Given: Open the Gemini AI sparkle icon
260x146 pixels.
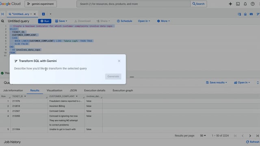Looking at the screenshot, I should [230, 4].
